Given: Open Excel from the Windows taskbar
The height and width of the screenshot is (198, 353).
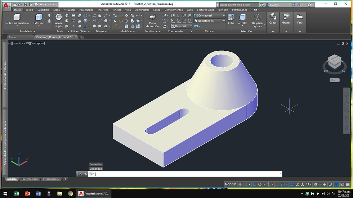Looking at the screenshot, I should (17, 194).
